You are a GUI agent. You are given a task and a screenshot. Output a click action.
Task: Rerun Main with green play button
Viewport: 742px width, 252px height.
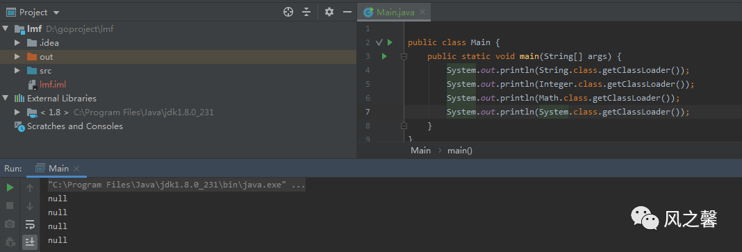coord(10,187)
